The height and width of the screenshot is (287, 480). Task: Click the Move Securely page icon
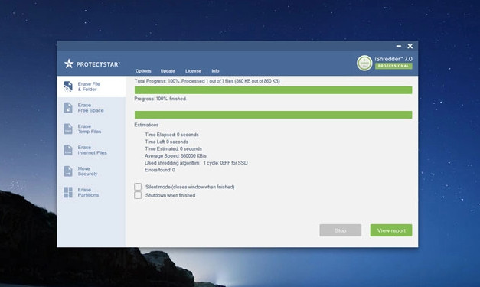pos(68,171)
